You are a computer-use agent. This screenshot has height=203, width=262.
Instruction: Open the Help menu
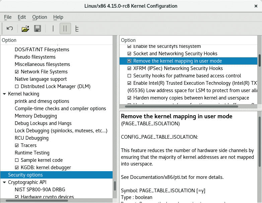pyautogui.click(x=58, y=17)
